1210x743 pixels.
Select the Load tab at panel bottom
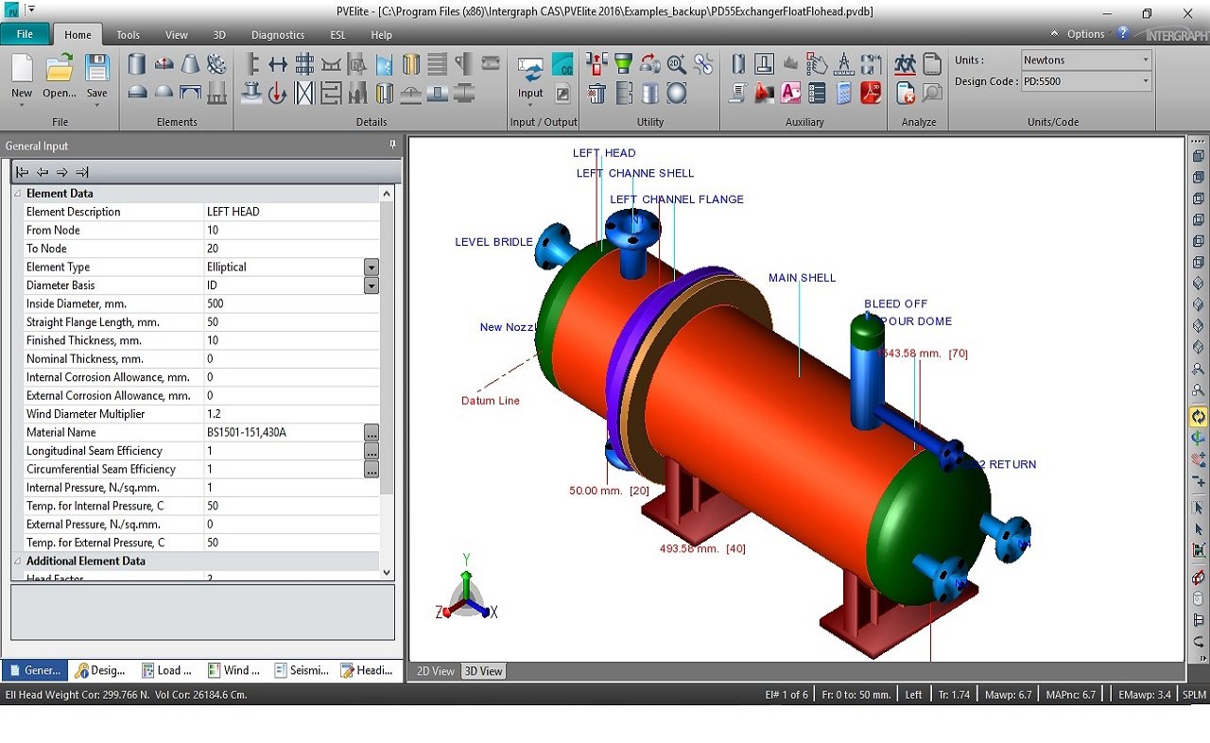click(x=167, y=670)
